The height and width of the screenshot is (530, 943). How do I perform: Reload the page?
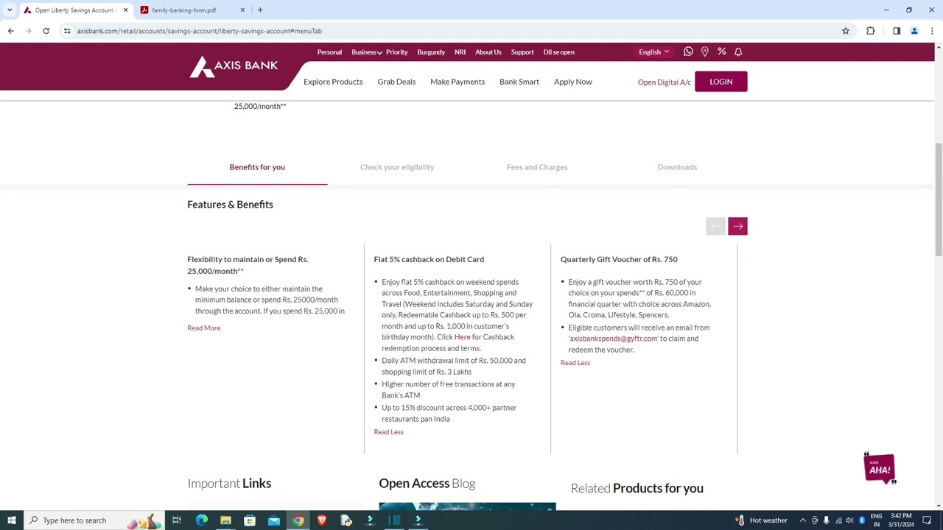(x=46, y=31)
